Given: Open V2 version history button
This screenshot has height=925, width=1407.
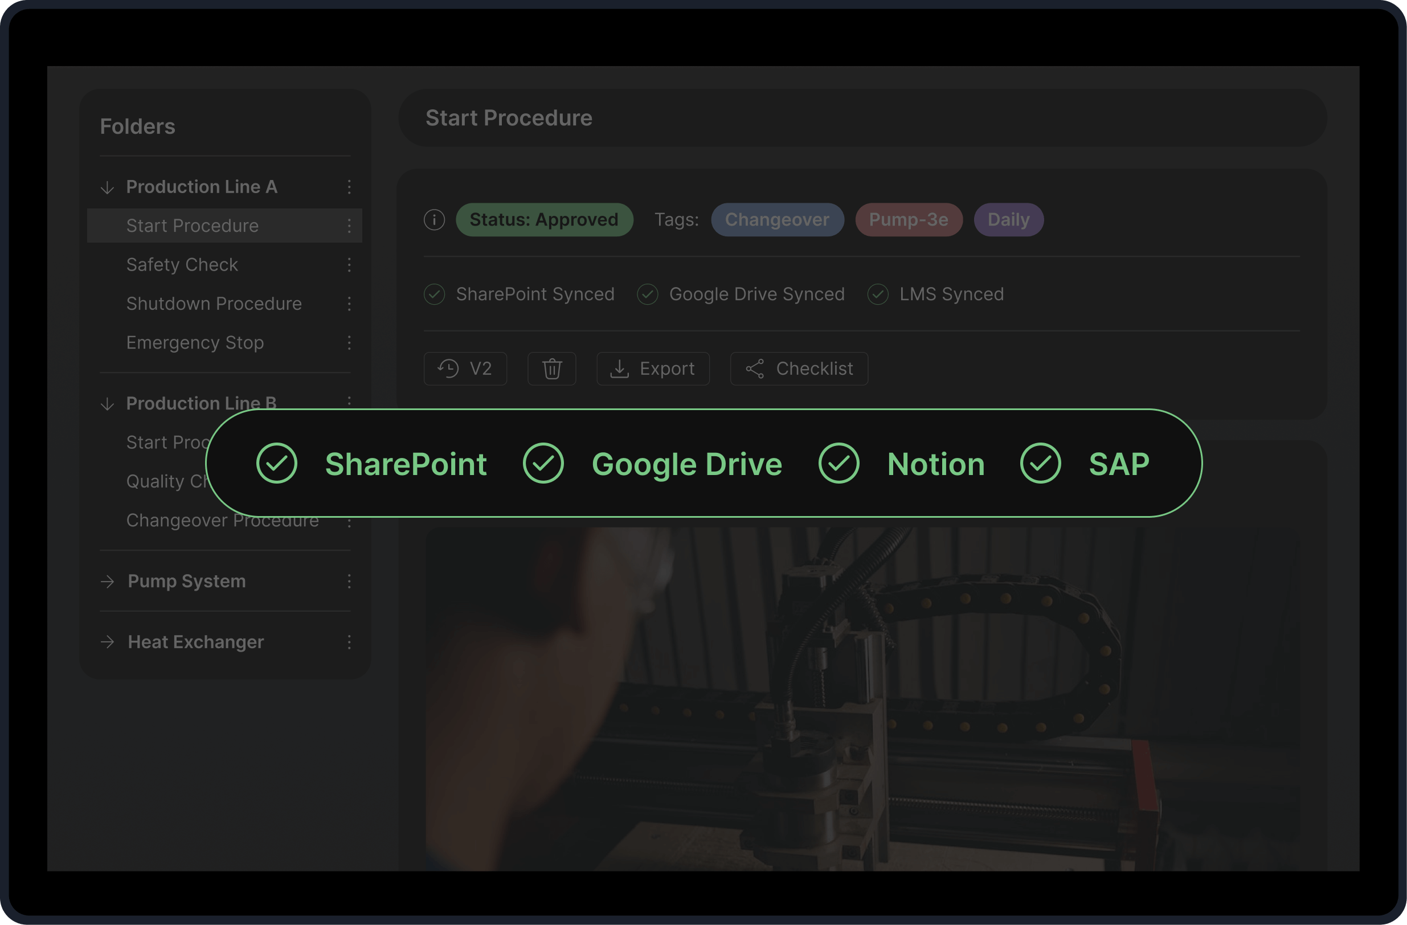Looking at the screenshot, I should coord(465,369).
